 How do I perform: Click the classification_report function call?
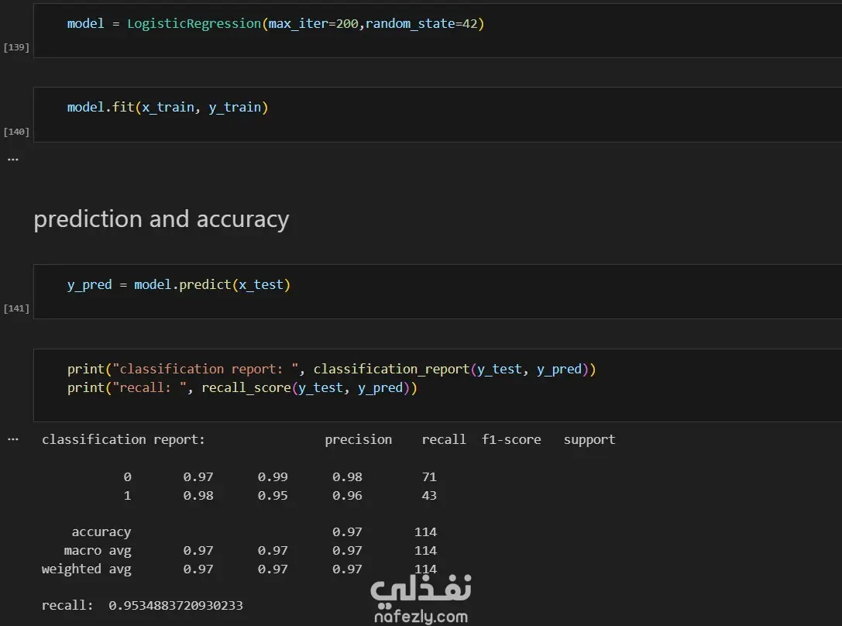(x=391, y=370)
